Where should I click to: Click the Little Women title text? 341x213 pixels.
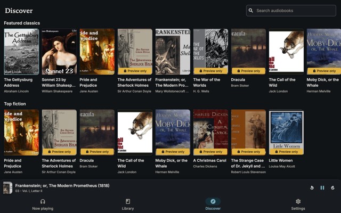(281, 160)
